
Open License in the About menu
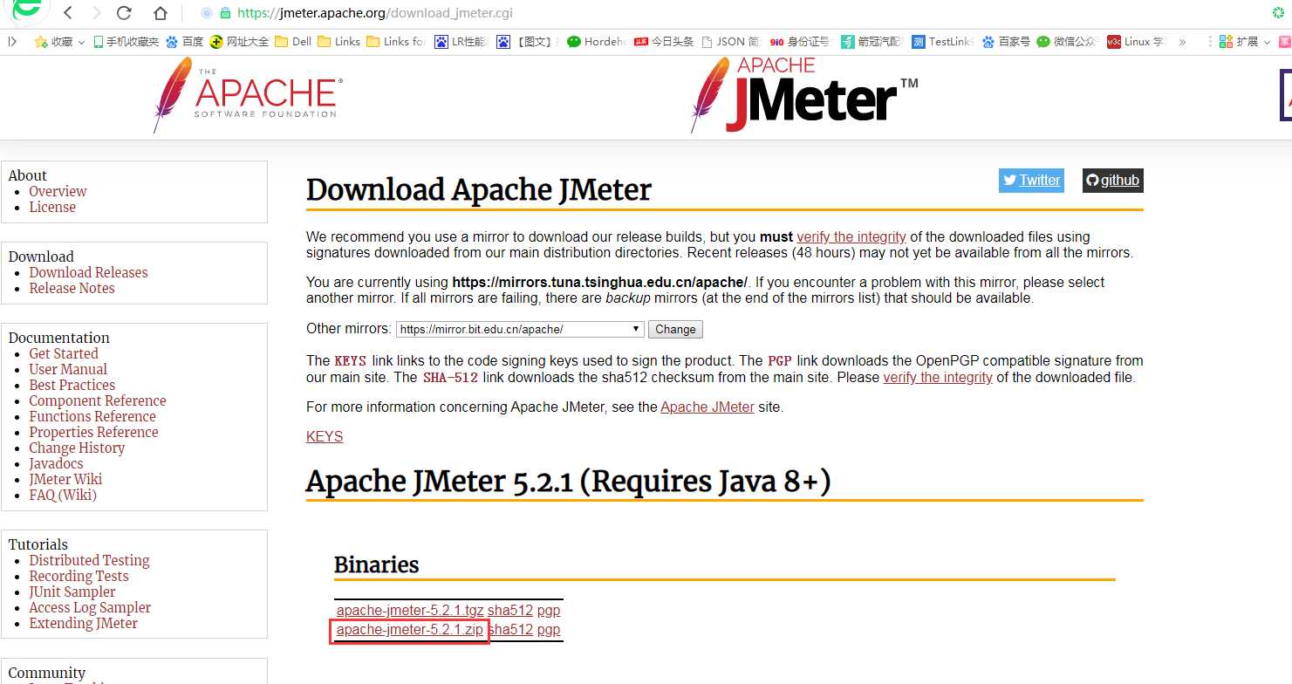point(52,207)
